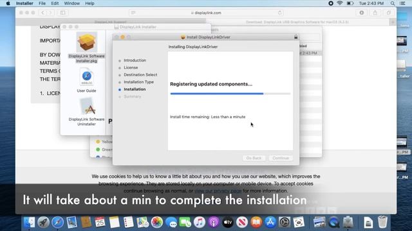The width and height of the screenshot is (412, 231).
Task: Open QuickTime Player from the Dock
Action: 334,223
